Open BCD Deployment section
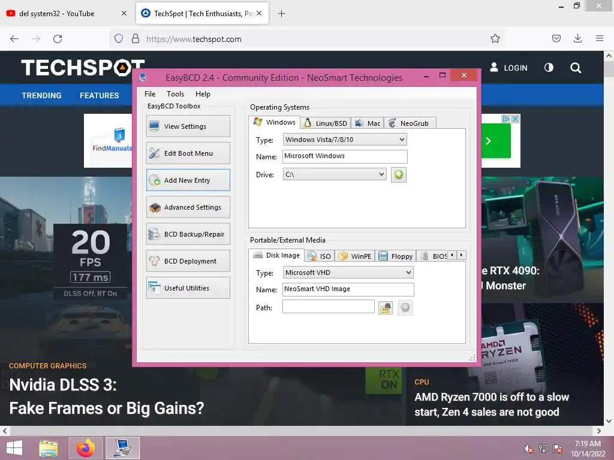This screenshot has width=614, height=460. pyautogui.click(x=188, y=261)
